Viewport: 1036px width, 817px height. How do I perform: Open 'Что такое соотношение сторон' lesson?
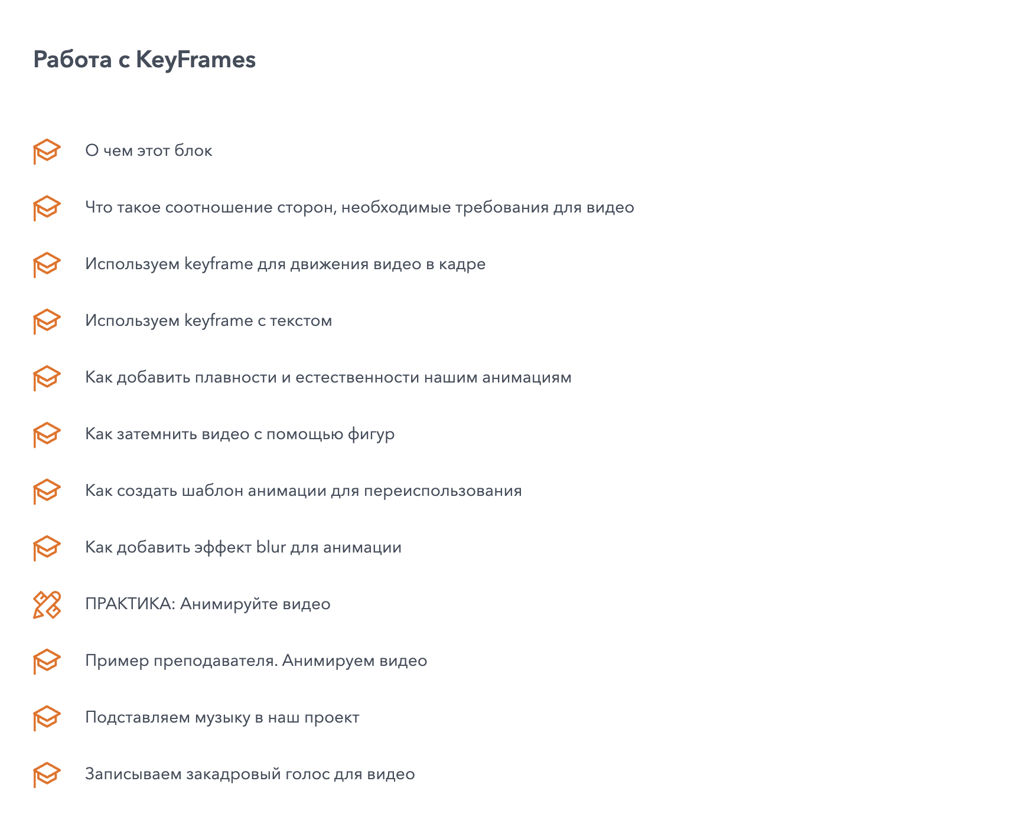tap(359, 207)
